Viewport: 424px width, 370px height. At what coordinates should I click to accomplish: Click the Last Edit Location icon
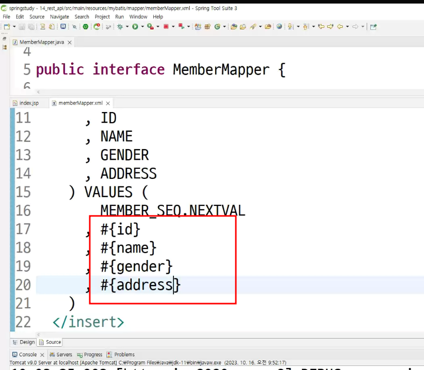click(321, 26)
